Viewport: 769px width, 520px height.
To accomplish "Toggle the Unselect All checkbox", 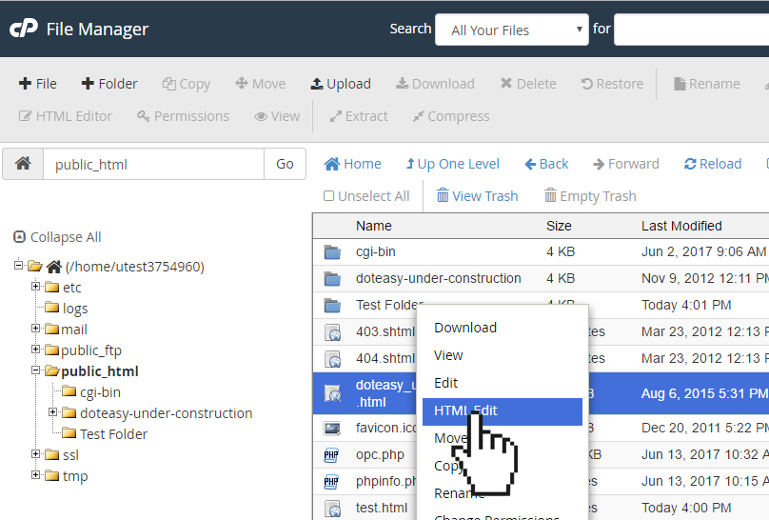I will click(x=328, y=196).
